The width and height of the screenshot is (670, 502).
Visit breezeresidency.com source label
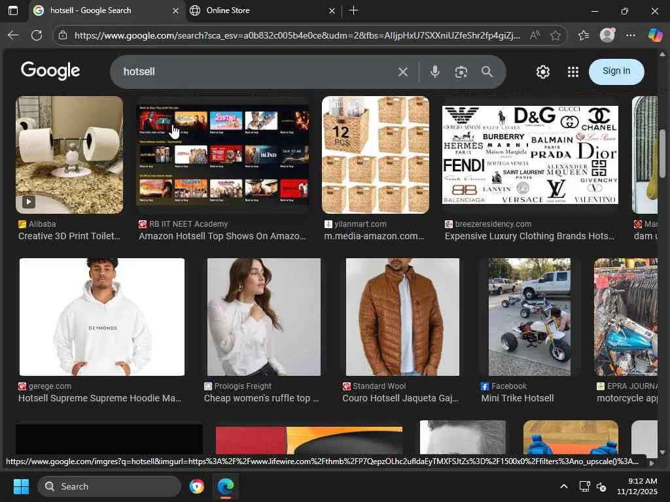coord(493,224)
